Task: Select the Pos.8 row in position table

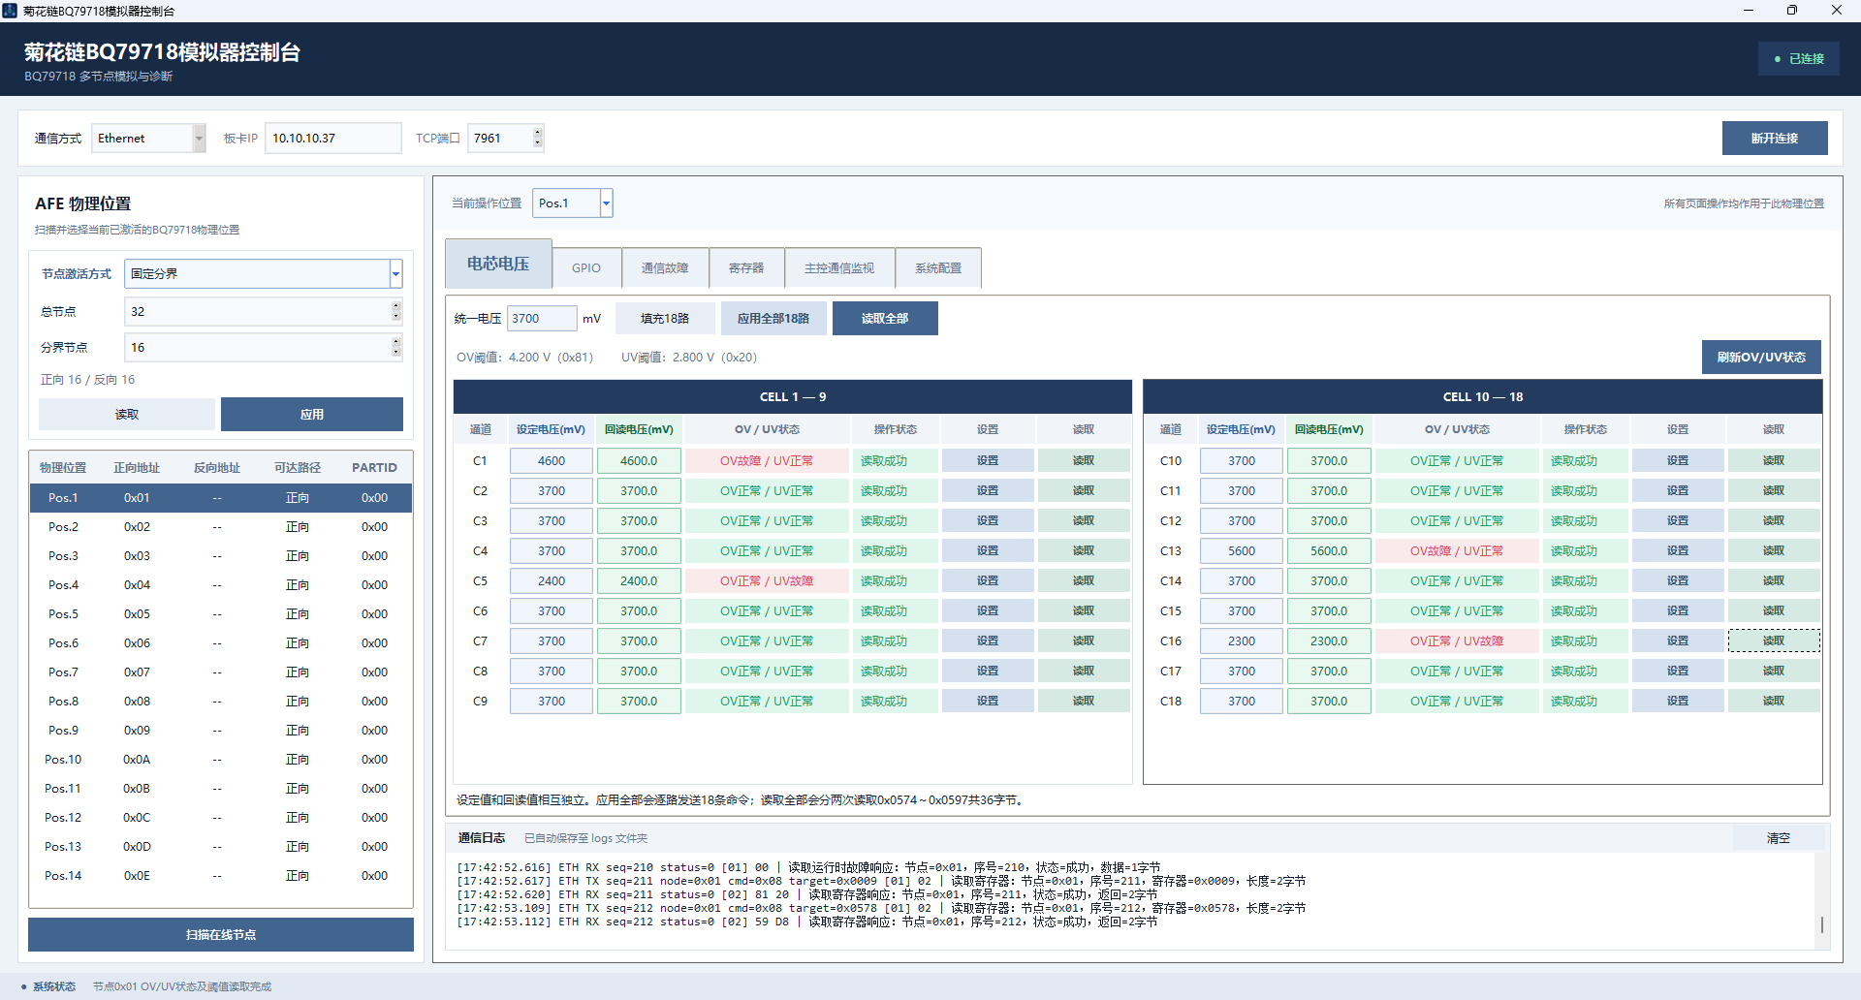Action: pos(221,702)
